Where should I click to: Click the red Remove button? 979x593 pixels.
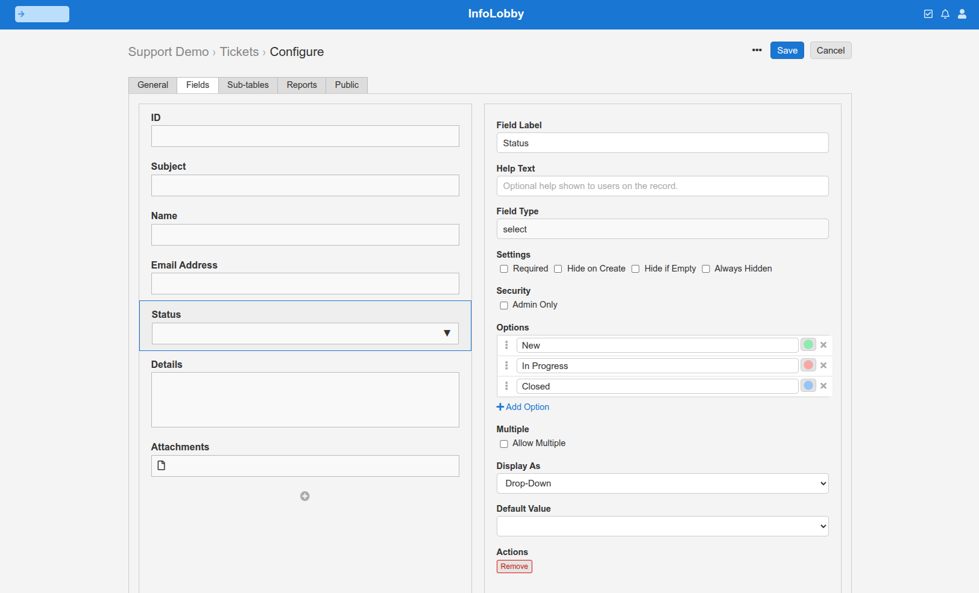(x=514, y=567)
